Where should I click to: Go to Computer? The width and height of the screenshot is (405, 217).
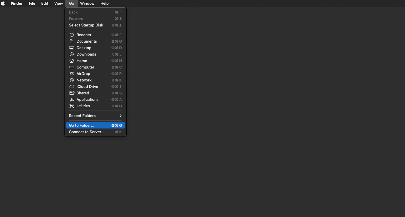coord(95,67)
